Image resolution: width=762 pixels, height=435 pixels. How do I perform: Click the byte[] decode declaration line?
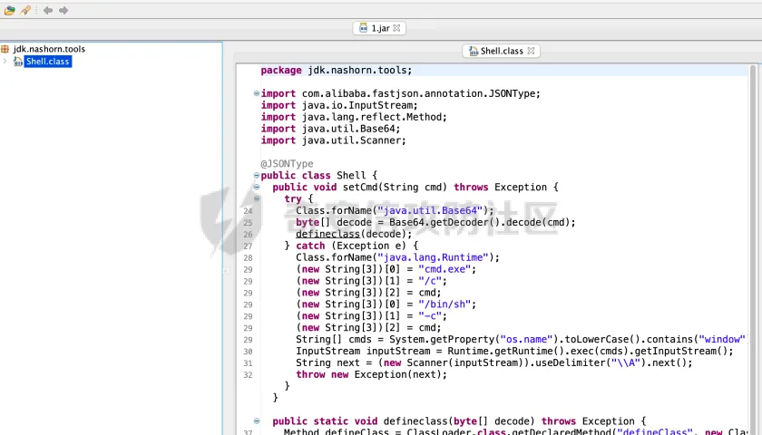pyautogui.click(x=436, y=222)
